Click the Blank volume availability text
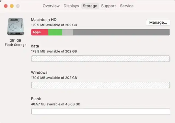Screen dimensions: 175x123 [56, 104]
